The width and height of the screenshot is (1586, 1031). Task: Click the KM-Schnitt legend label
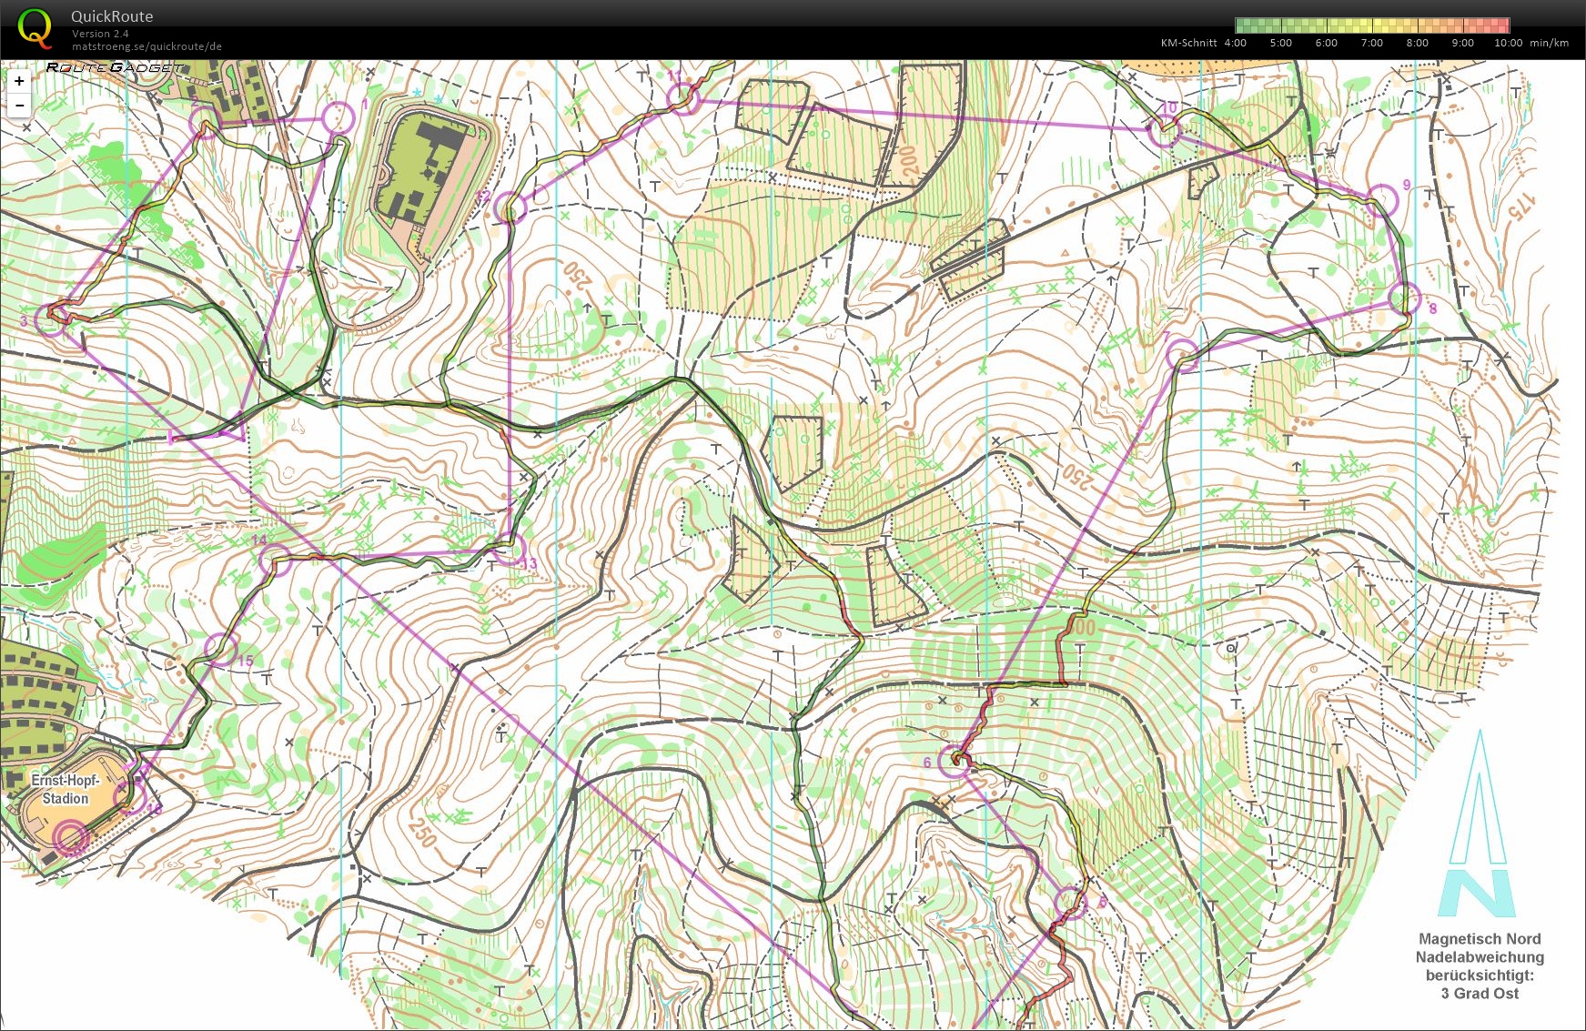pyautogui.click(x=1188, y=43)
